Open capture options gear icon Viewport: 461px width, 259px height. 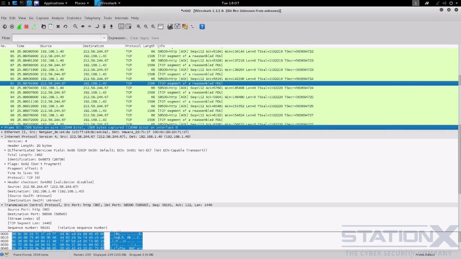(x=12, y=27)
